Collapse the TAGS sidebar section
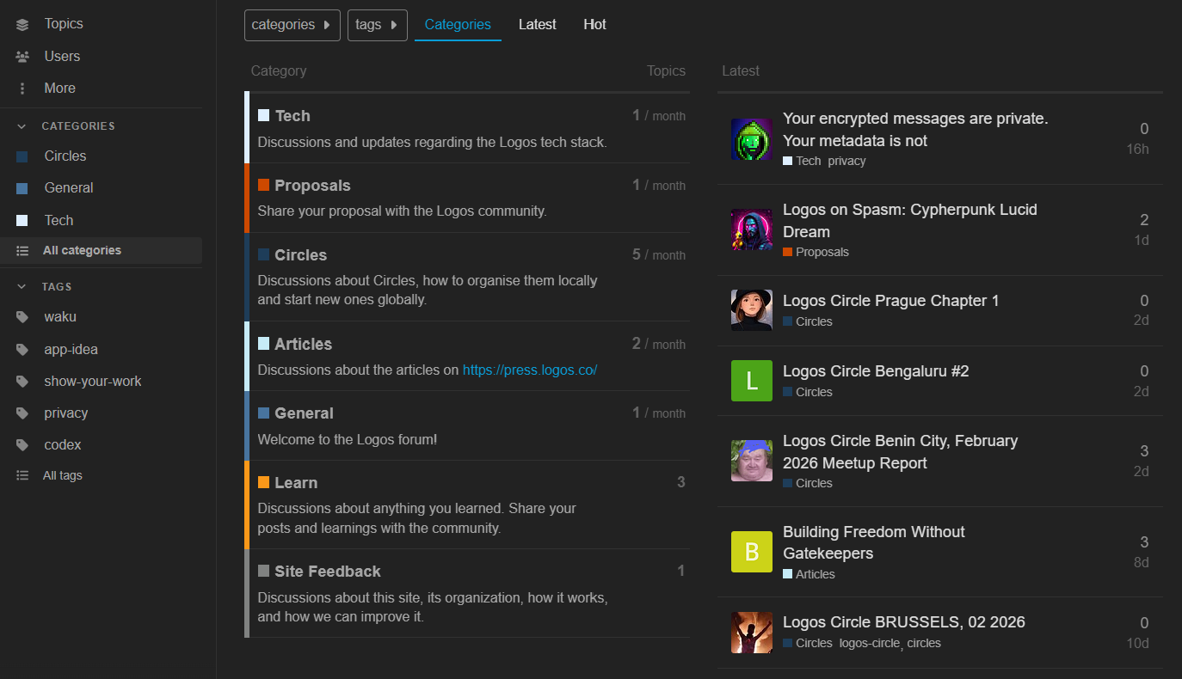Screen dimensions: 1182x679 [x=22, y=287]
